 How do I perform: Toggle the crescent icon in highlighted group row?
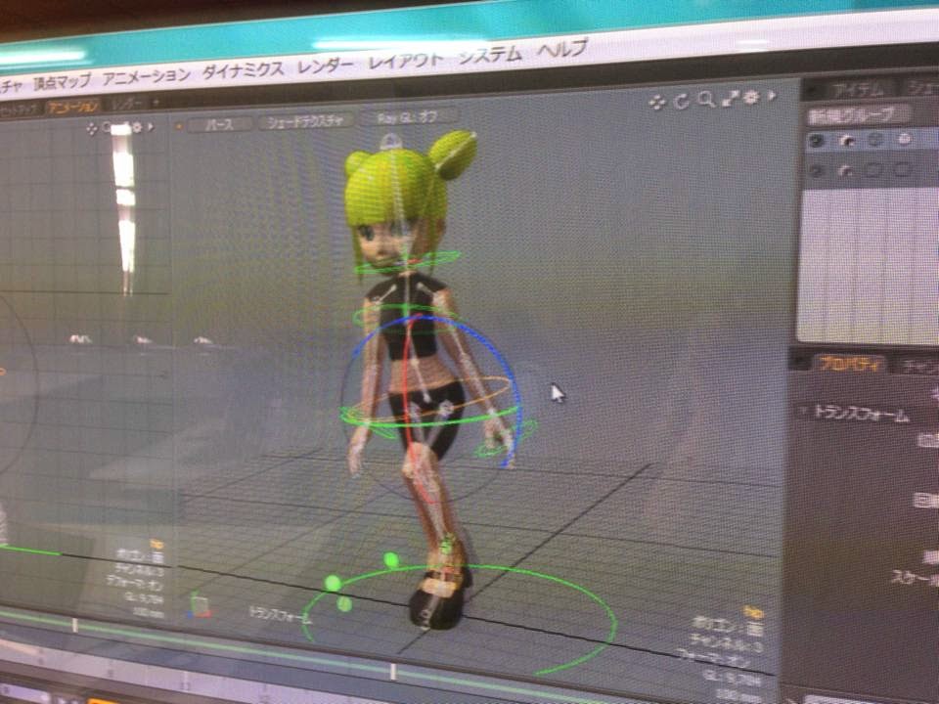847,141
